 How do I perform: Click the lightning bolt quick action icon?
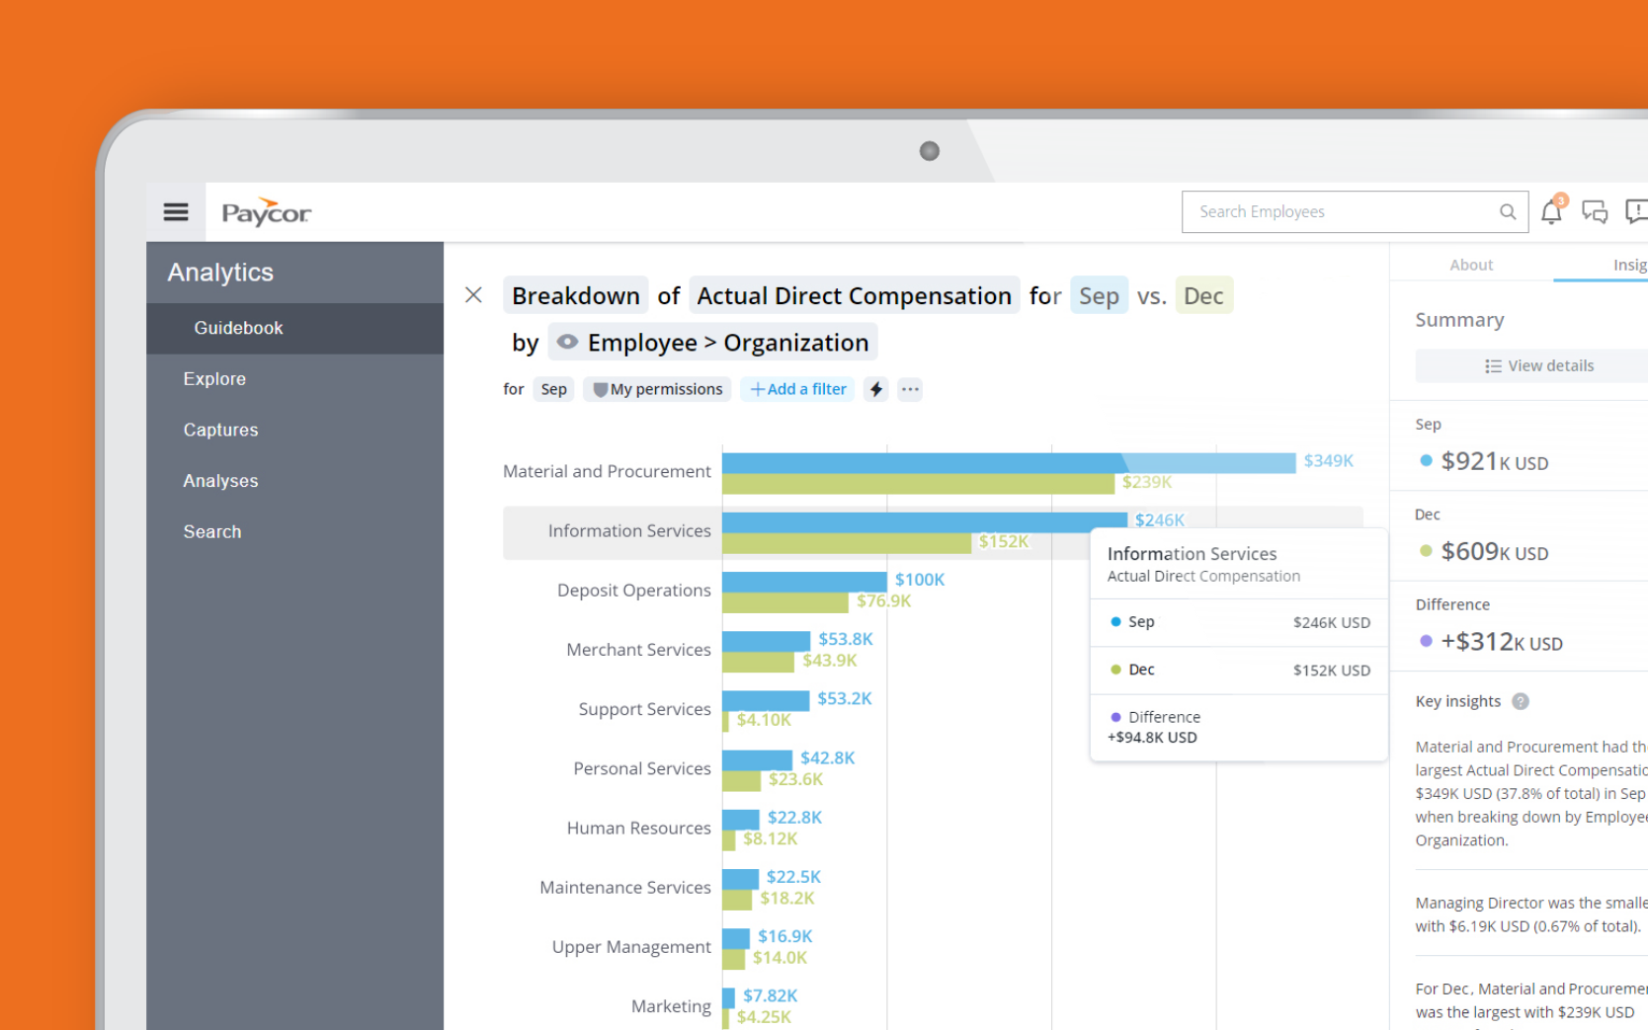(x=876, y=389)
